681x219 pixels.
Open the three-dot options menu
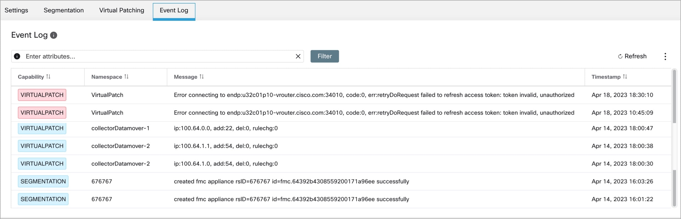coord(665,56)
